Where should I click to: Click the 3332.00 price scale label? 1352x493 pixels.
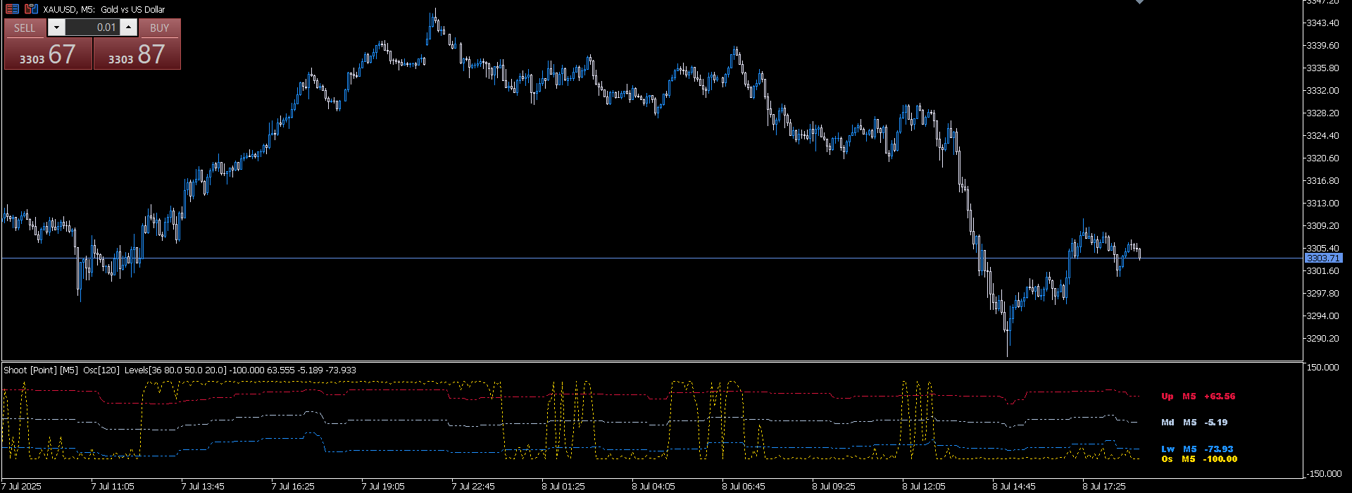[1322, 91]
